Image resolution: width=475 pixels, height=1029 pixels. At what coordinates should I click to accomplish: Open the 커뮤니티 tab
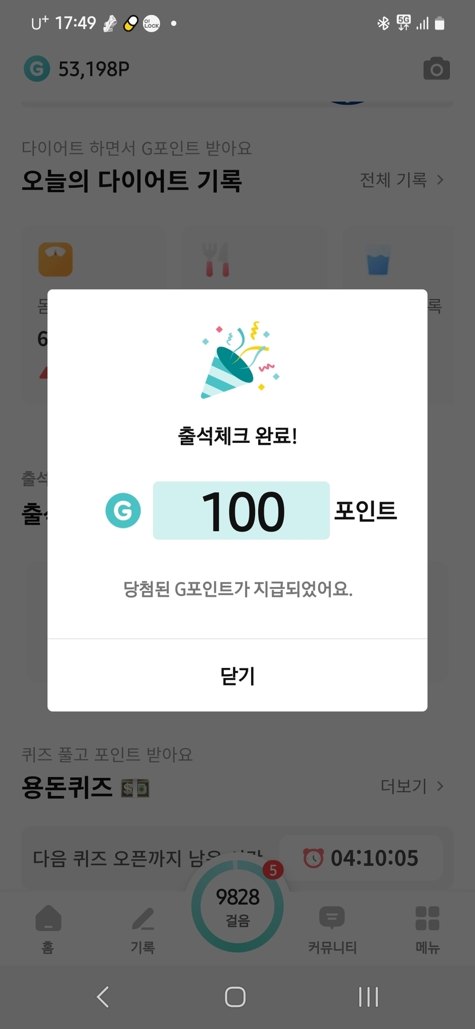click(332, 928)
